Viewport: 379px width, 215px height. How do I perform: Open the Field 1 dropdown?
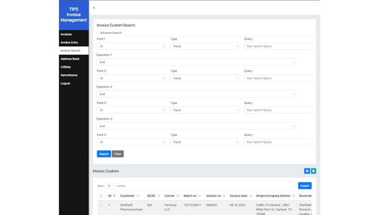(131, 46)
